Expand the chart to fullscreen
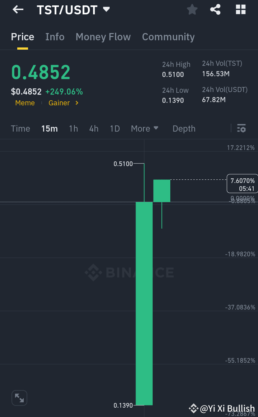258x417 pixels. click(19, 398)
